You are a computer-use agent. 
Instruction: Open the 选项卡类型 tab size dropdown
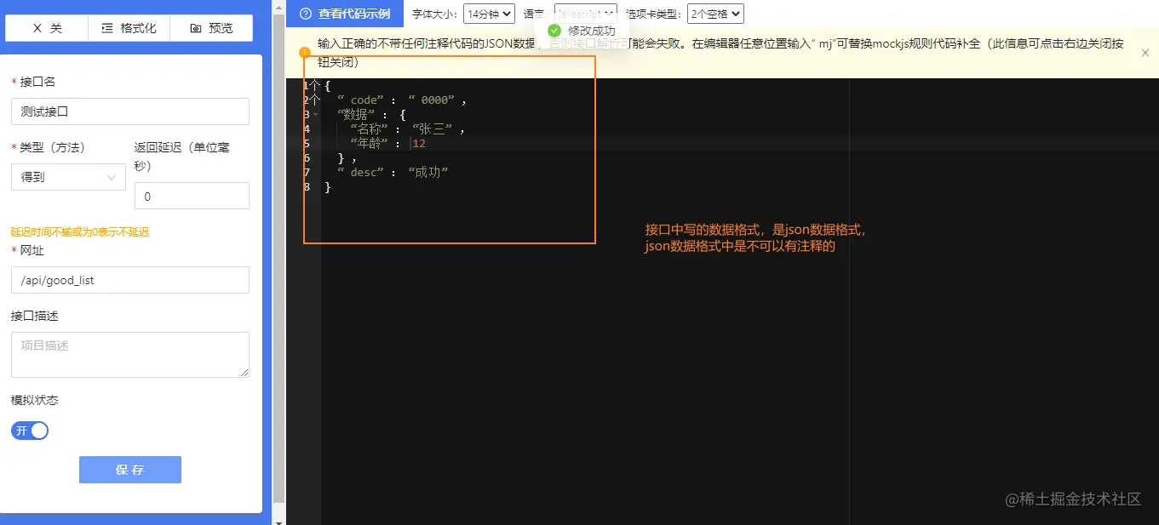point(716,14)
